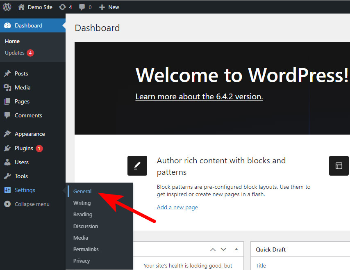
Task: Open the Media library icon
Action: coord(9,87)
